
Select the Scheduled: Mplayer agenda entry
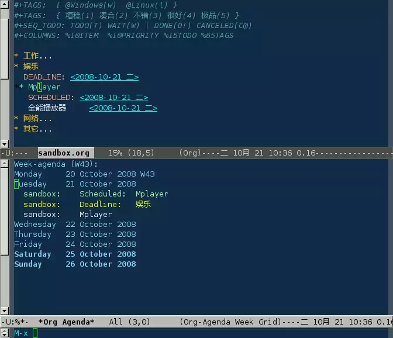(123, 194)
